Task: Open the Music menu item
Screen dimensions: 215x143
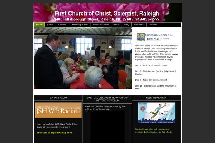Action: (116, 25)
